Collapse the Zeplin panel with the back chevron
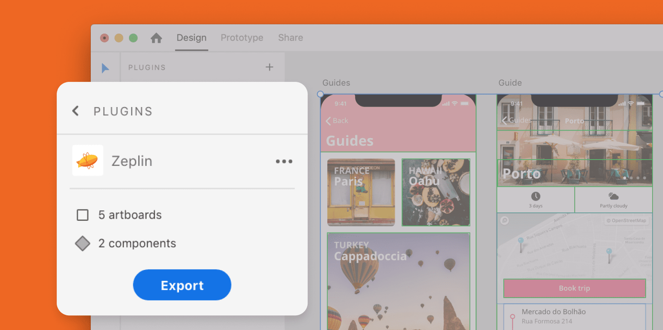 tap(75, 111)
